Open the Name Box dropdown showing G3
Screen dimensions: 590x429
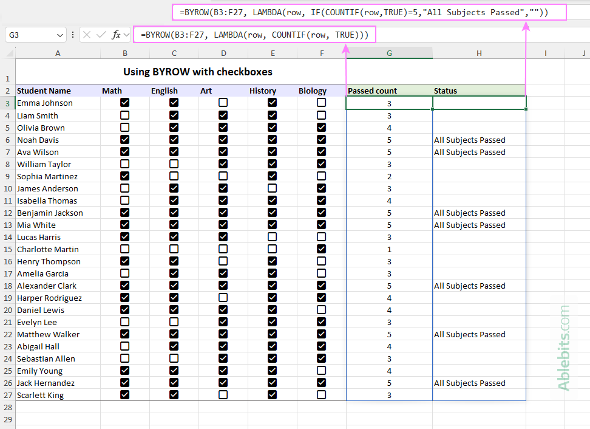tap(59, 35)
